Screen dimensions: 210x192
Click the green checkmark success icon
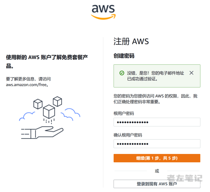coord(122,73)
